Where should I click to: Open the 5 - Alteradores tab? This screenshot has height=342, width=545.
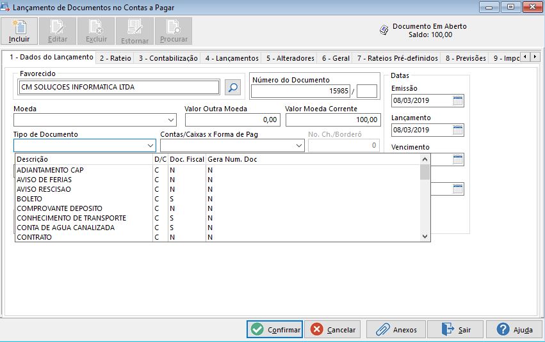(x=290, y=58)
